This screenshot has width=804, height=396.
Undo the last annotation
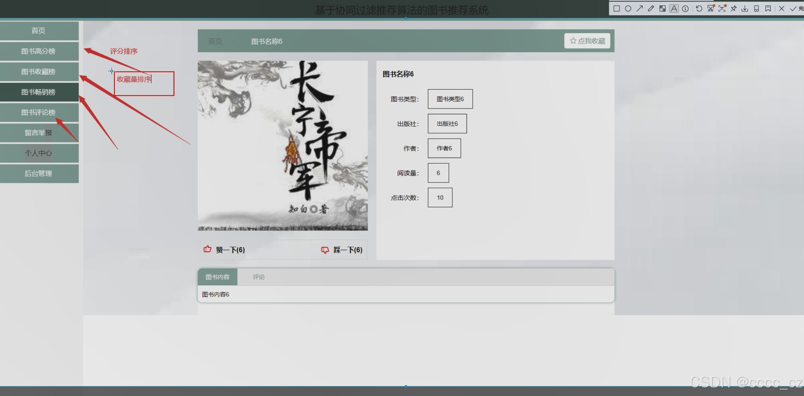point(699,9)
